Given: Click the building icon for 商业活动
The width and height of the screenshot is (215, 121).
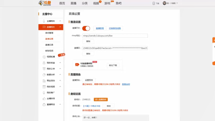Looking at the screenshot, I should click(x=44, y=81).
